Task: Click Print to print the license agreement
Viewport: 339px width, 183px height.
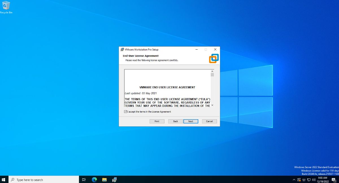Action: click(157, 121)
